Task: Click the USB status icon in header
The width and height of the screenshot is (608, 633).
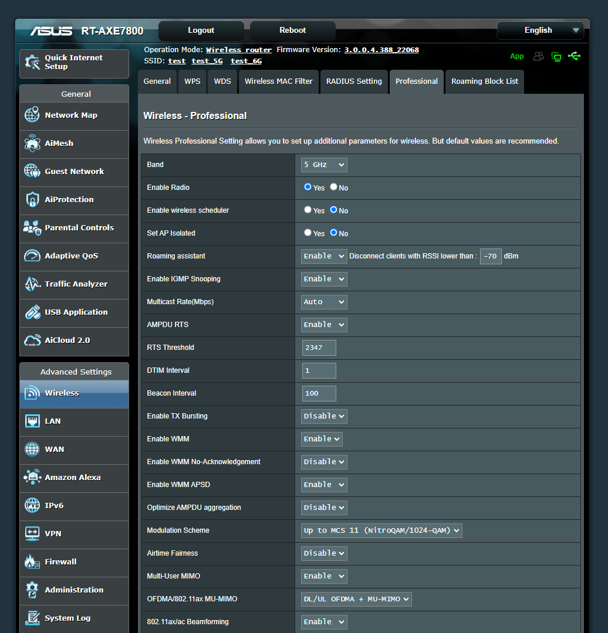Action: coord(575,56)
